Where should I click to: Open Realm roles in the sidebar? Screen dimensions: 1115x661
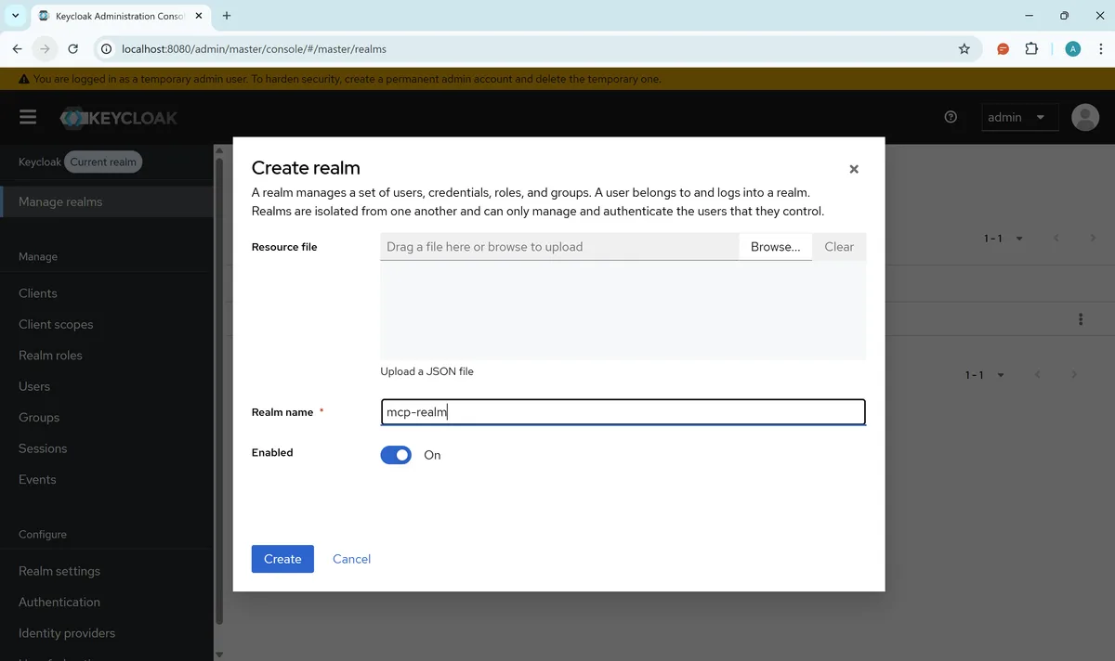50,356
